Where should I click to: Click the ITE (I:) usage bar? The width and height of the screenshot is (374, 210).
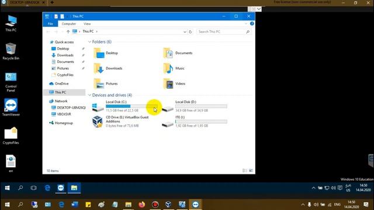[201, 122]
